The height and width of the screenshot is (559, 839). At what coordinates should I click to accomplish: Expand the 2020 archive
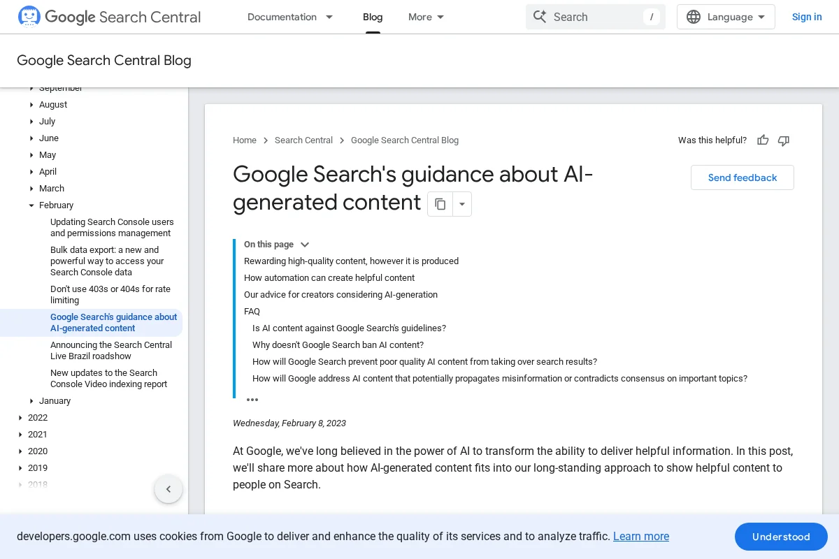20,451
